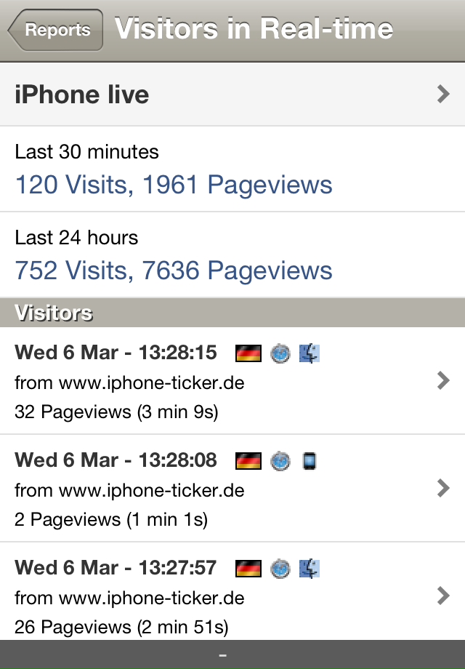Open the iPhone live site selector chevron
The height and width of the screenshot is (669, 465).
[444, 94]
